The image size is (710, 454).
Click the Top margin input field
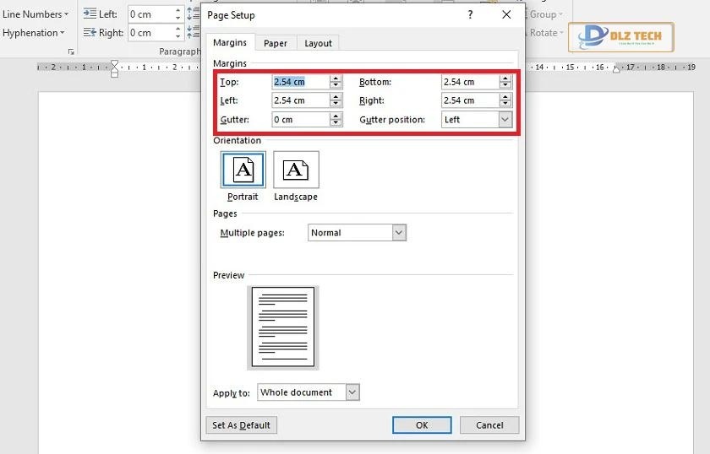coord(299,82)
